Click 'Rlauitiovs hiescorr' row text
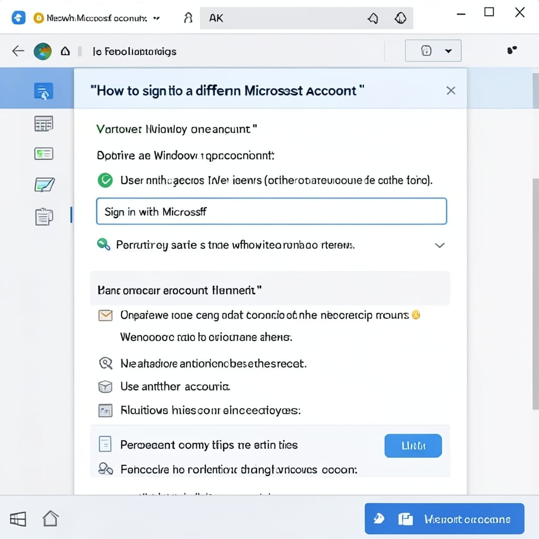This screenshot has height=539, width=539. [211, 411]
